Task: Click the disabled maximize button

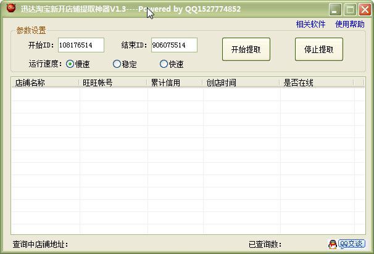Action: (350, 9)
